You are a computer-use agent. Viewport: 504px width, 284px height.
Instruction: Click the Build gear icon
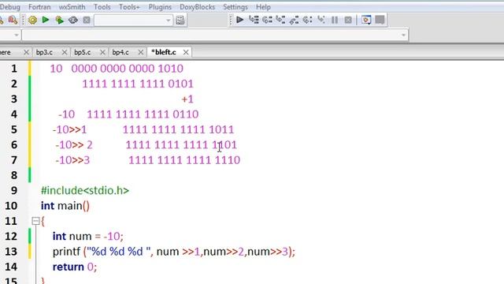32,21
